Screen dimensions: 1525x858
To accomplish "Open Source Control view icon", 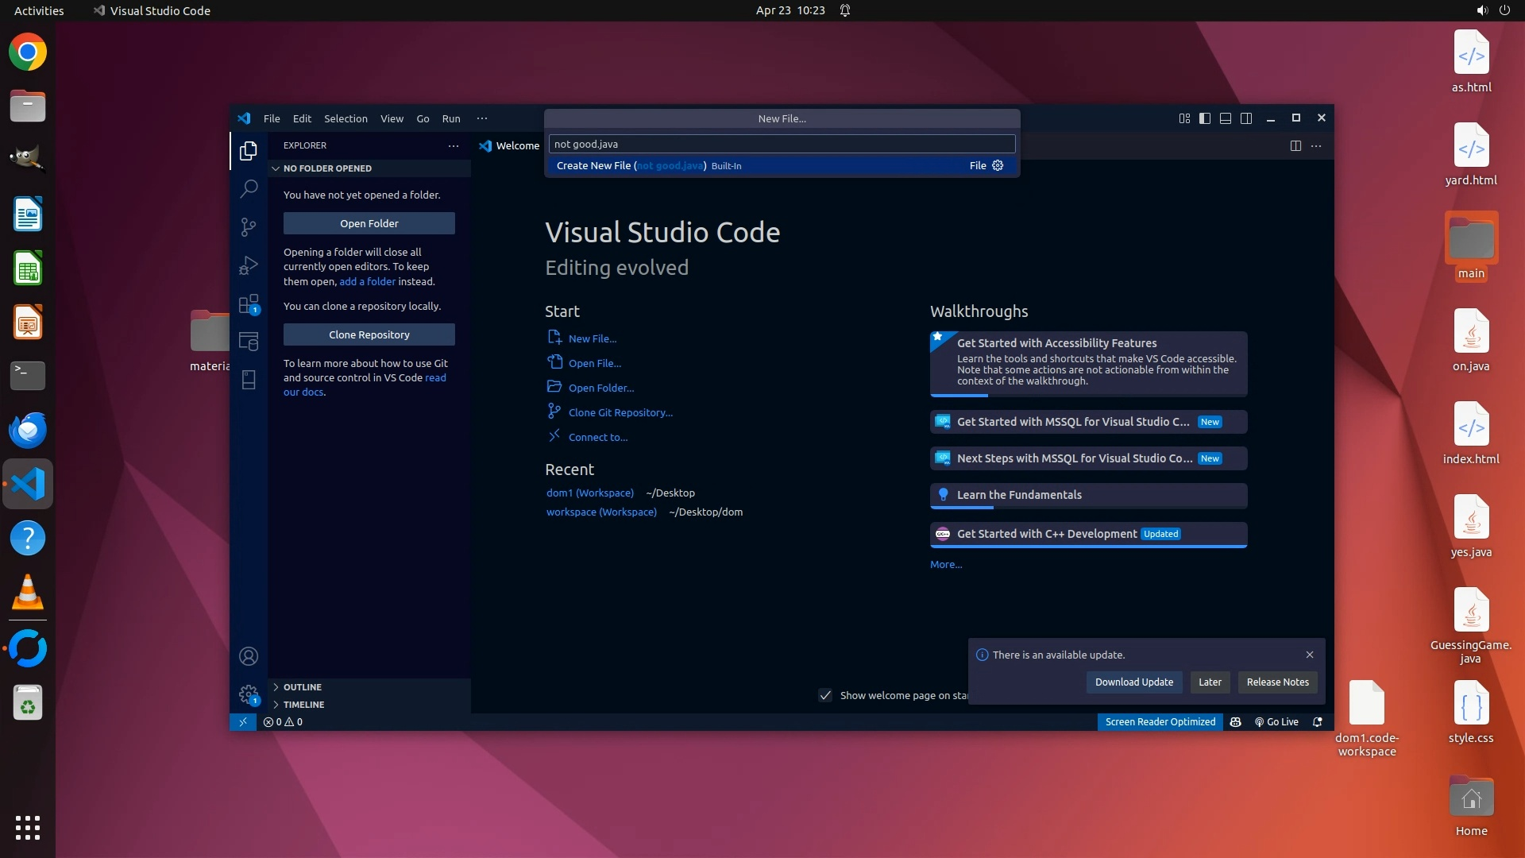I will (249, 227).
